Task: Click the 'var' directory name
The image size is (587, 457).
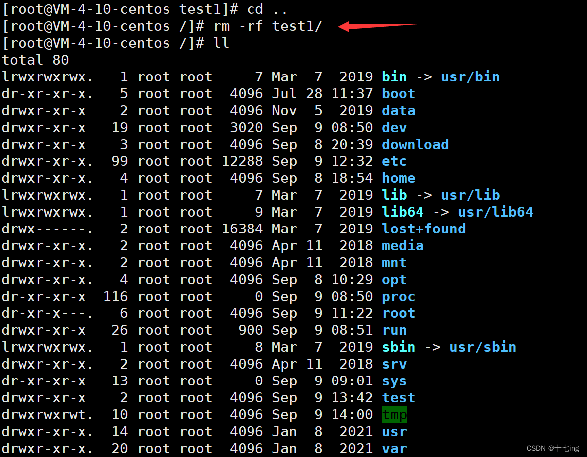Action: [x=394, y=449]
